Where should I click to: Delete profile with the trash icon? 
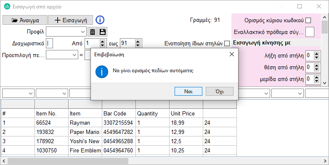[93, 32]
